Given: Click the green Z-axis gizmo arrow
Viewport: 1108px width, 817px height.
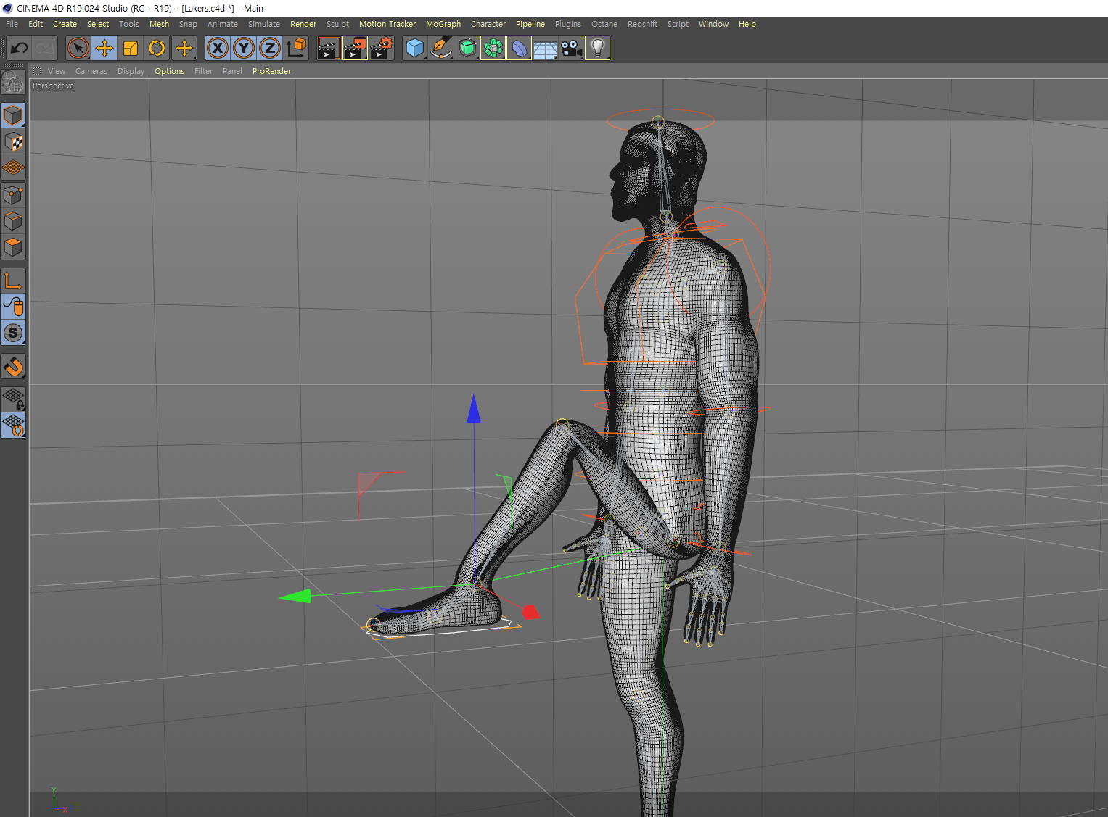Looking at the screenshot, I should click(x=295, y=596).
